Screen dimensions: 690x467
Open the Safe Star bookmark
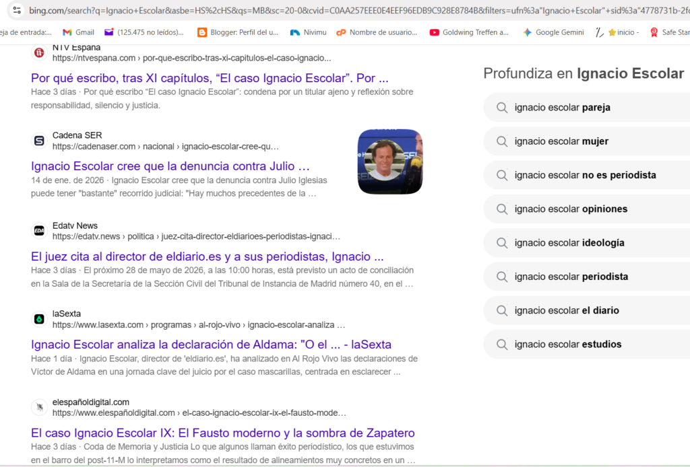pyautogui.click(x=670, y=32)
